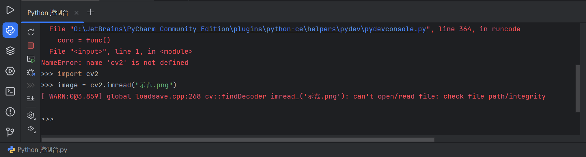Image resolution: width=586 pixels, height=157 pixels.
Task: Click the execute current statement icon
Action: tap(31, 59)
